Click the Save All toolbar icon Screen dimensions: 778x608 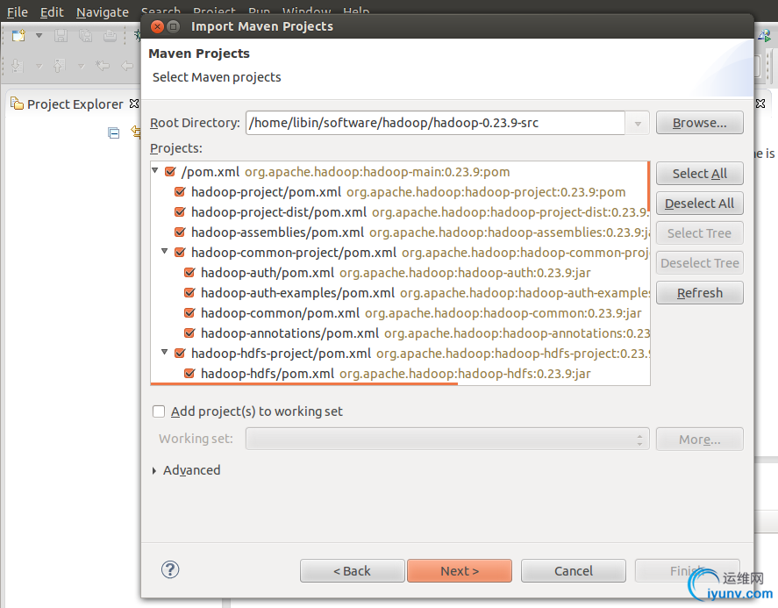pyautogui.click(x=85, y=36)
